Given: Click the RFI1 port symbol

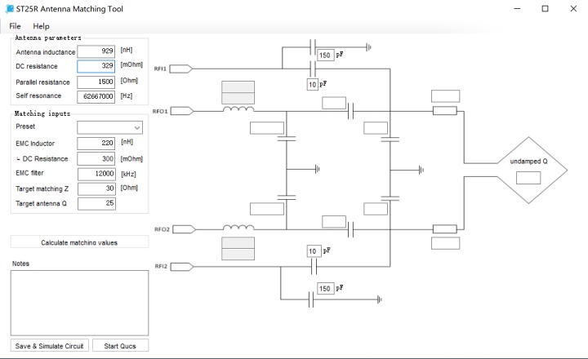Looking at the screenshot, I should coord(181,69).
